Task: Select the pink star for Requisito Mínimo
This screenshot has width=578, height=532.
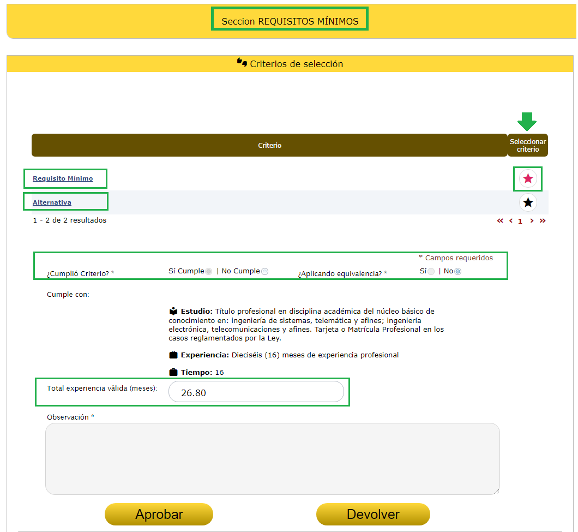Action: coord(528,178)
